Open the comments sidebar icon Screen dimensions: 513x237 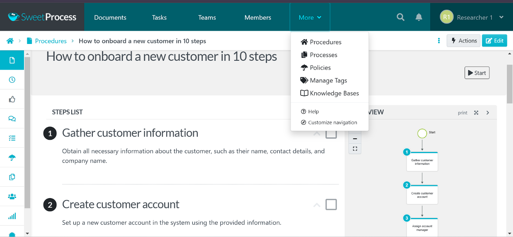click(x=12, y=119)
